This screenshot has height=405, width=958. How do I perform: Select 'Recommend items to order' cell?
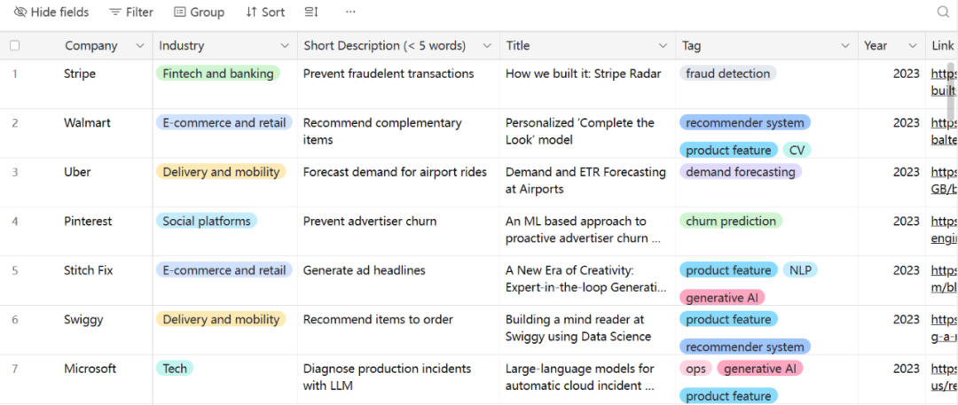tap(399, 330)
